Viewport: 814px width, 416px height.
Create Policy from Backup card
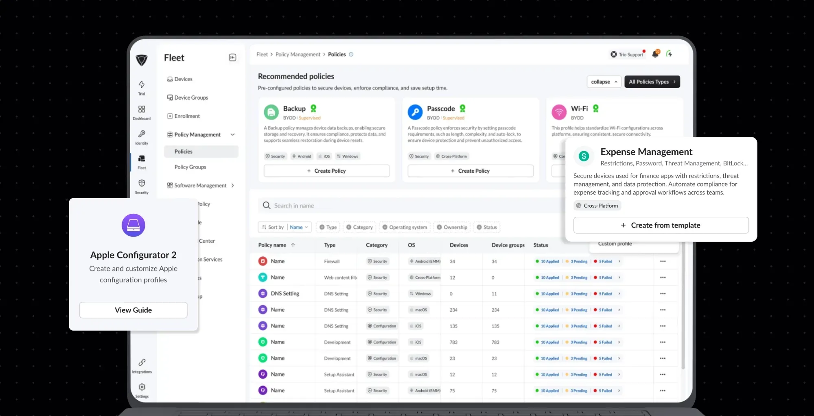tap(327, 171)
